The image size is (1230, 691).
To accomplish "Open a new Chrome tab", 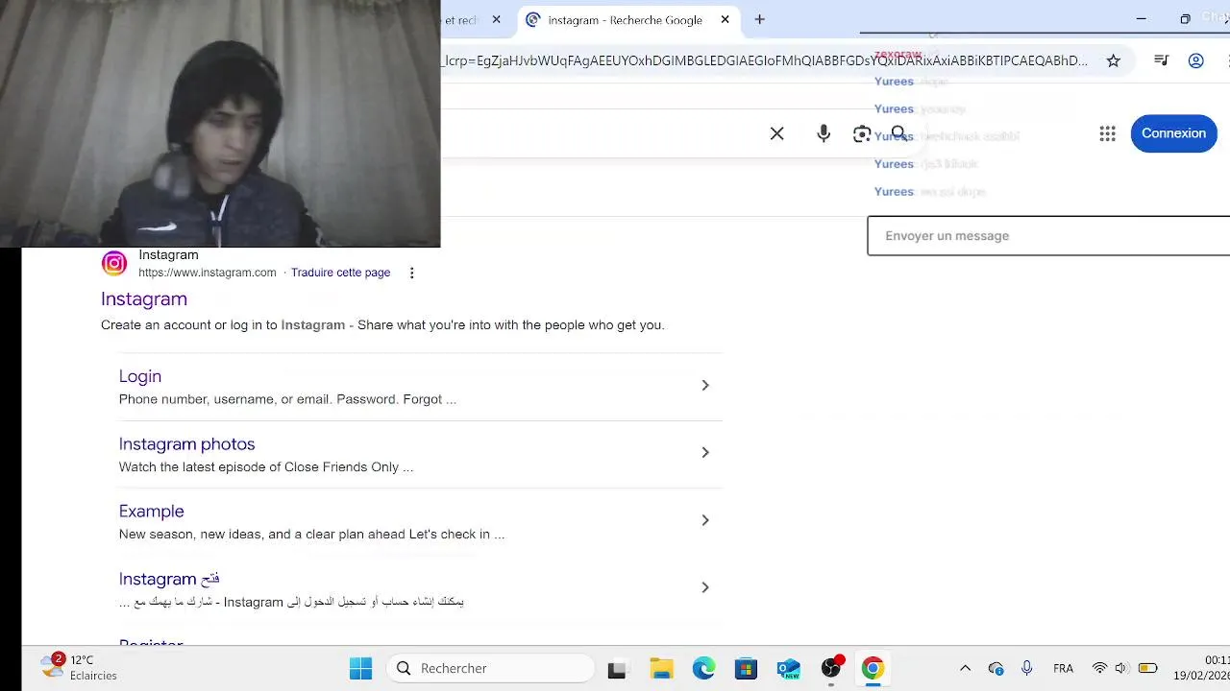I will [759, 19].
